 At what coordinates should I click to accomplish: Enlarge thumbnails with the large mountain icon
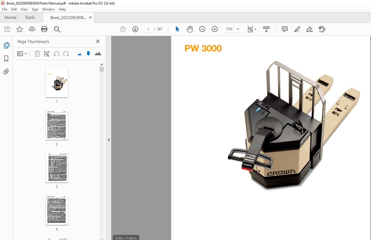point(98,54)
